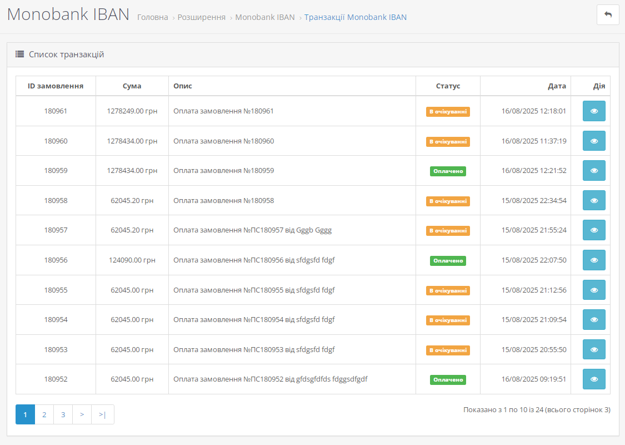Click the Показано з 1 по 10 summary

click(x=537, y=409)
